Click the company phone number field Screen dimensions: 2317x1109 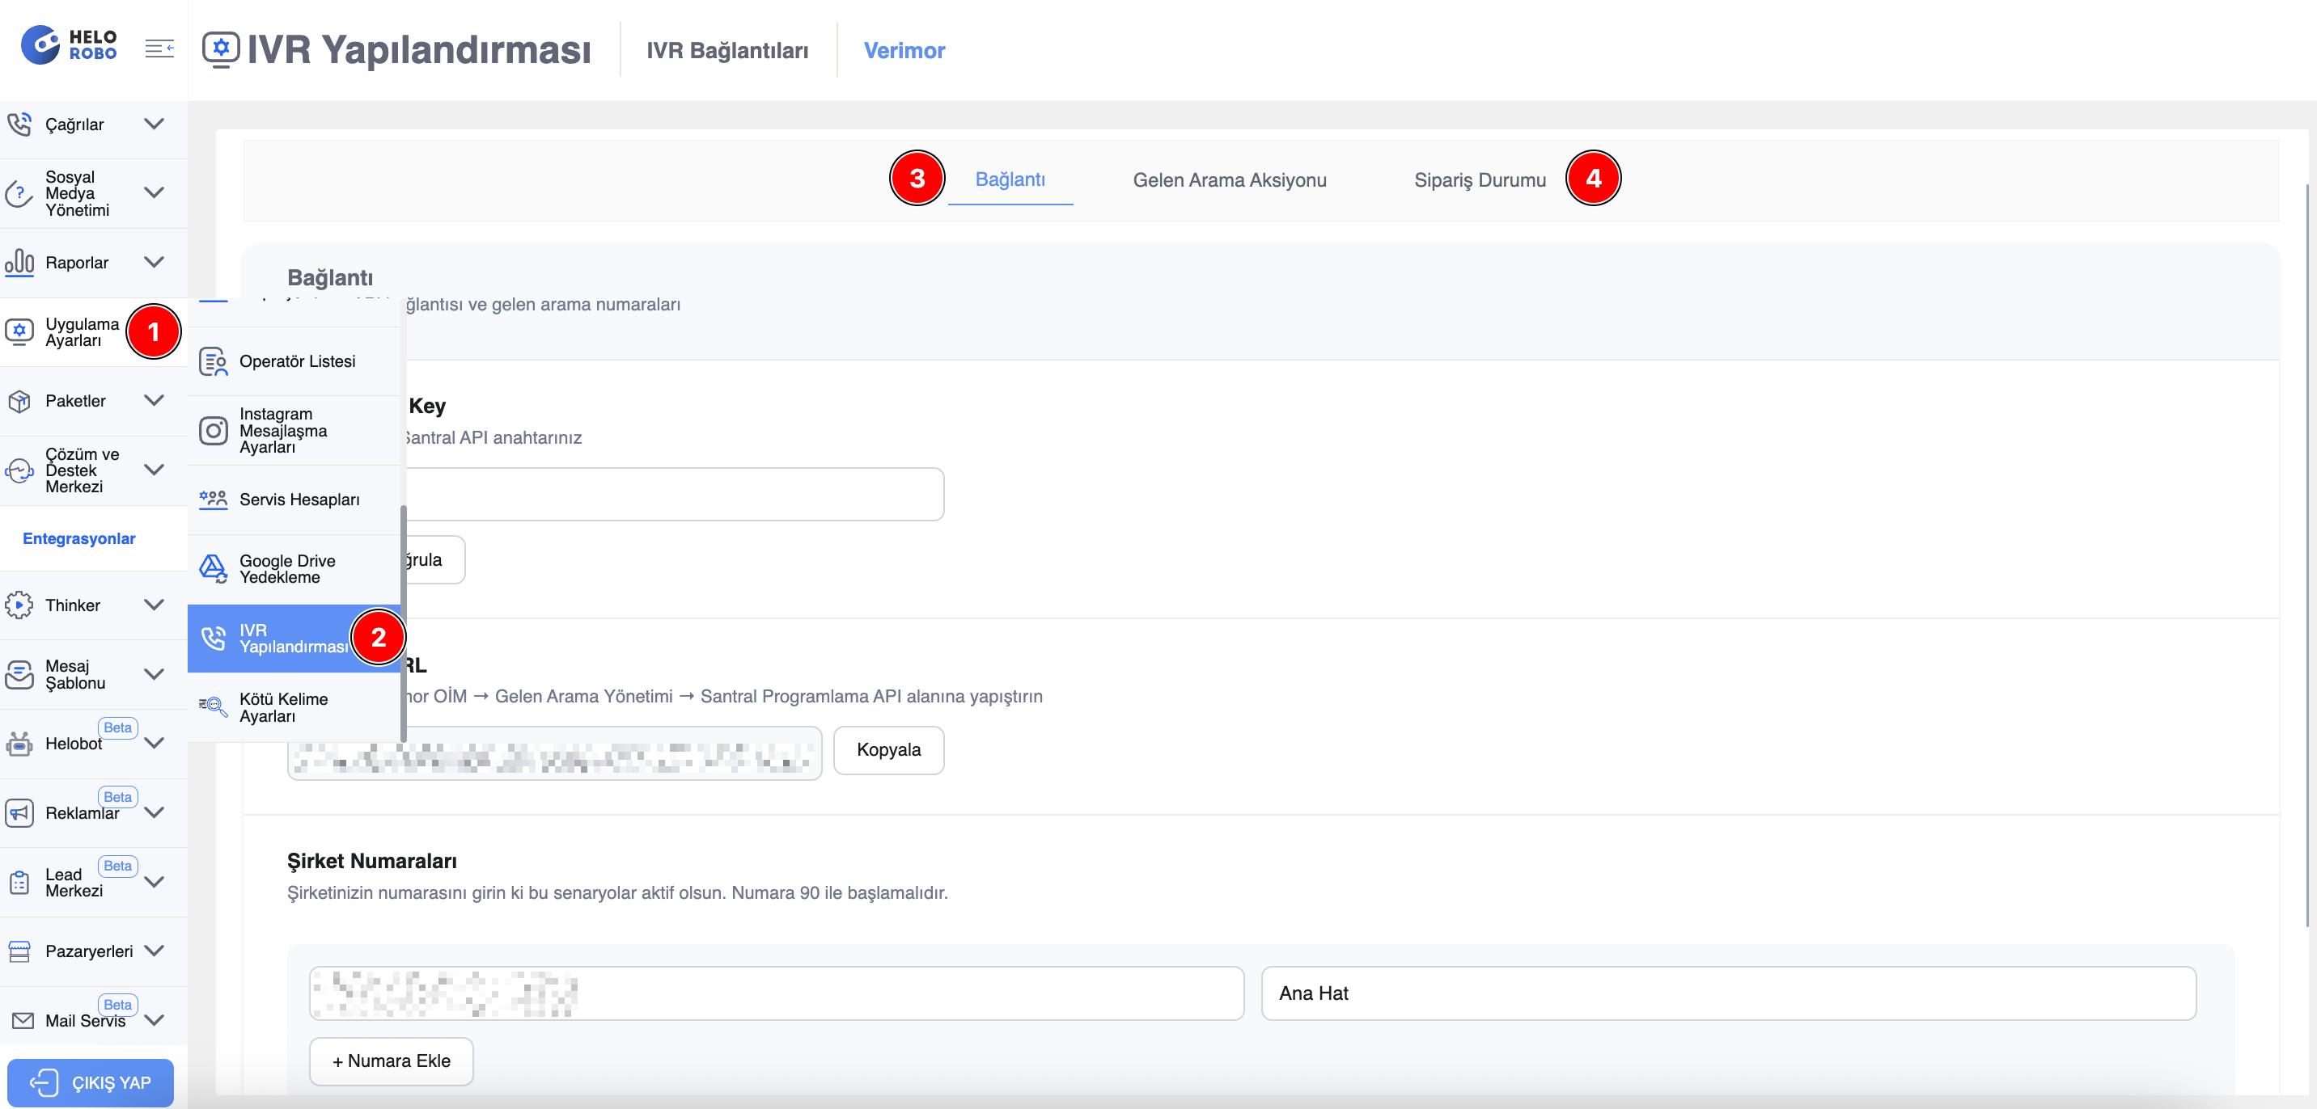tap(776, 993)
